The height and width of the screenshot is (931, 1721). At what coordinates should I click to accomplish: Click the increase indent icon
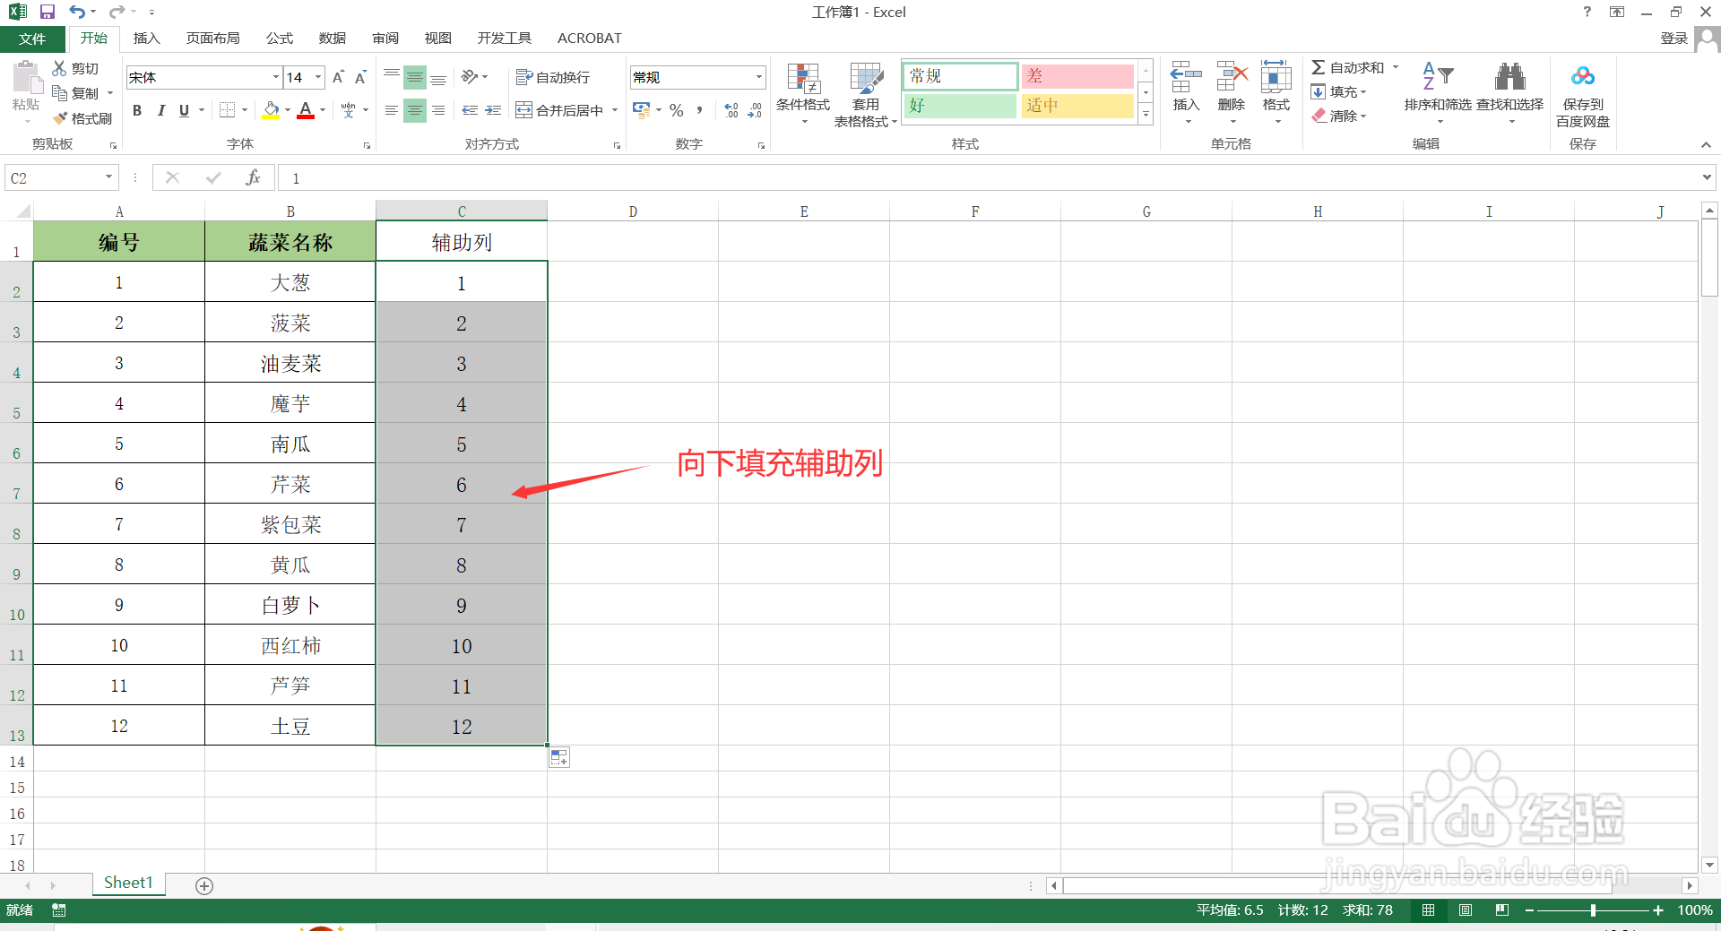pos(493,110)
